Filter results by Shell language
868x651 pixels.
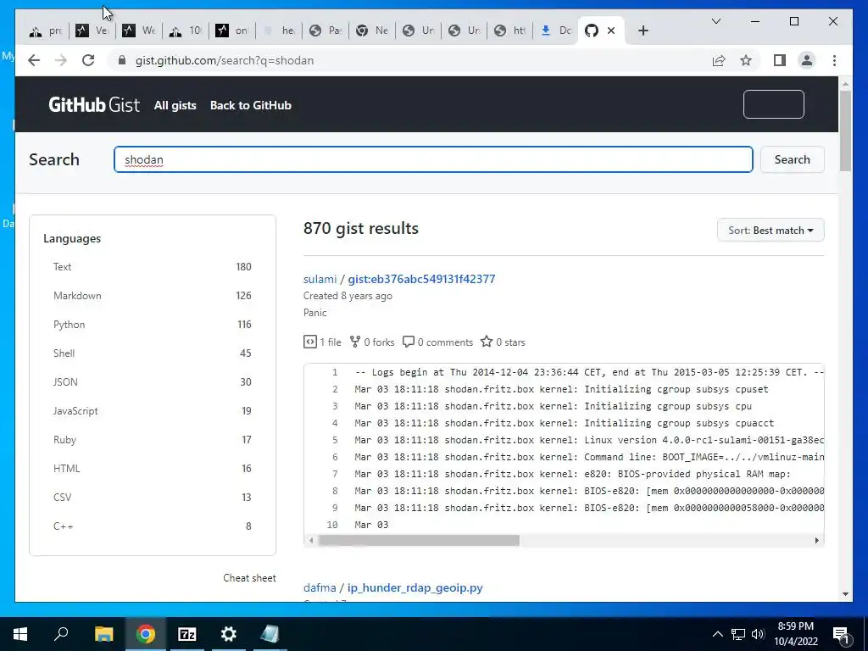(153, 353)
